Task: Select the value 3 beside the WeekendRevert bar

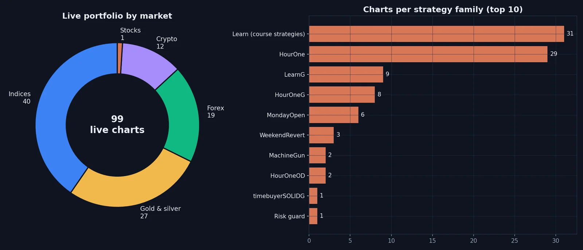Action: click(338, 135)
